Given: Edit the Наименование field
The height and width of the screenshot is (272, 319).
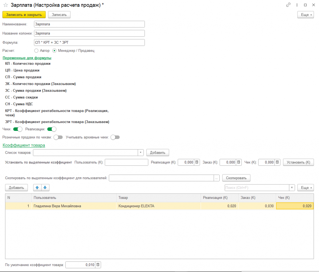Looking at the screenshot, I should coord(89,24).
